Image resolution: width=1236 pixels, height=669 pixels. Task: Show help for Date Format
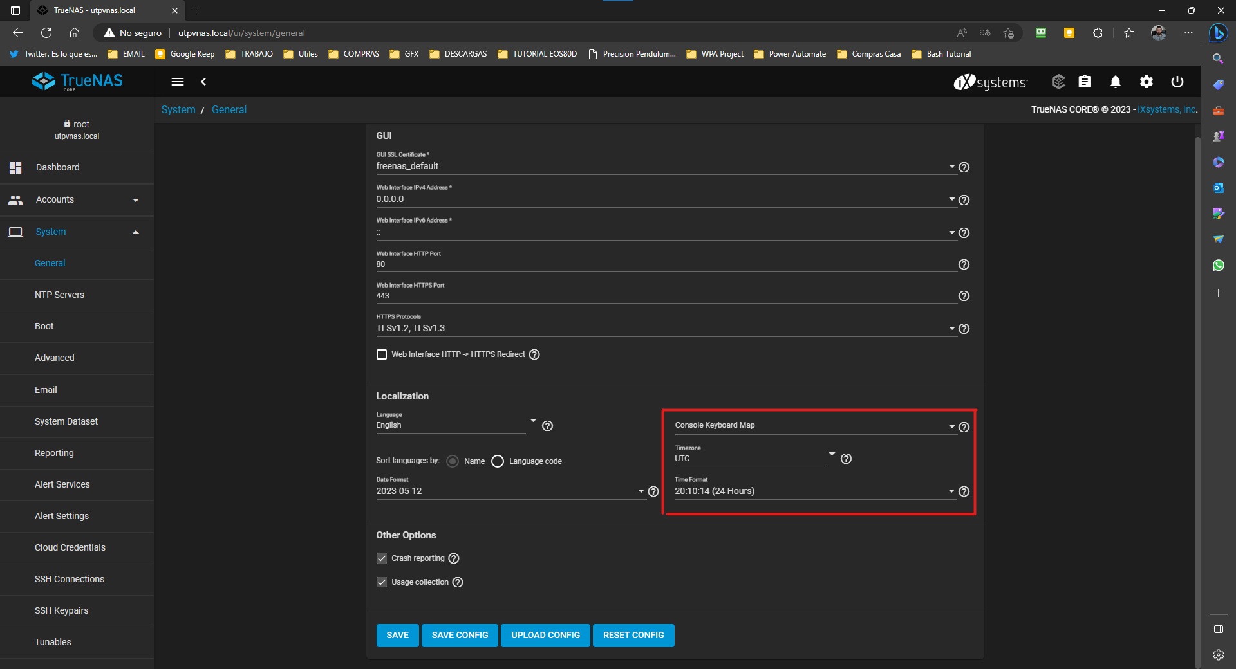pyautogui.click(x=653, y=491)
